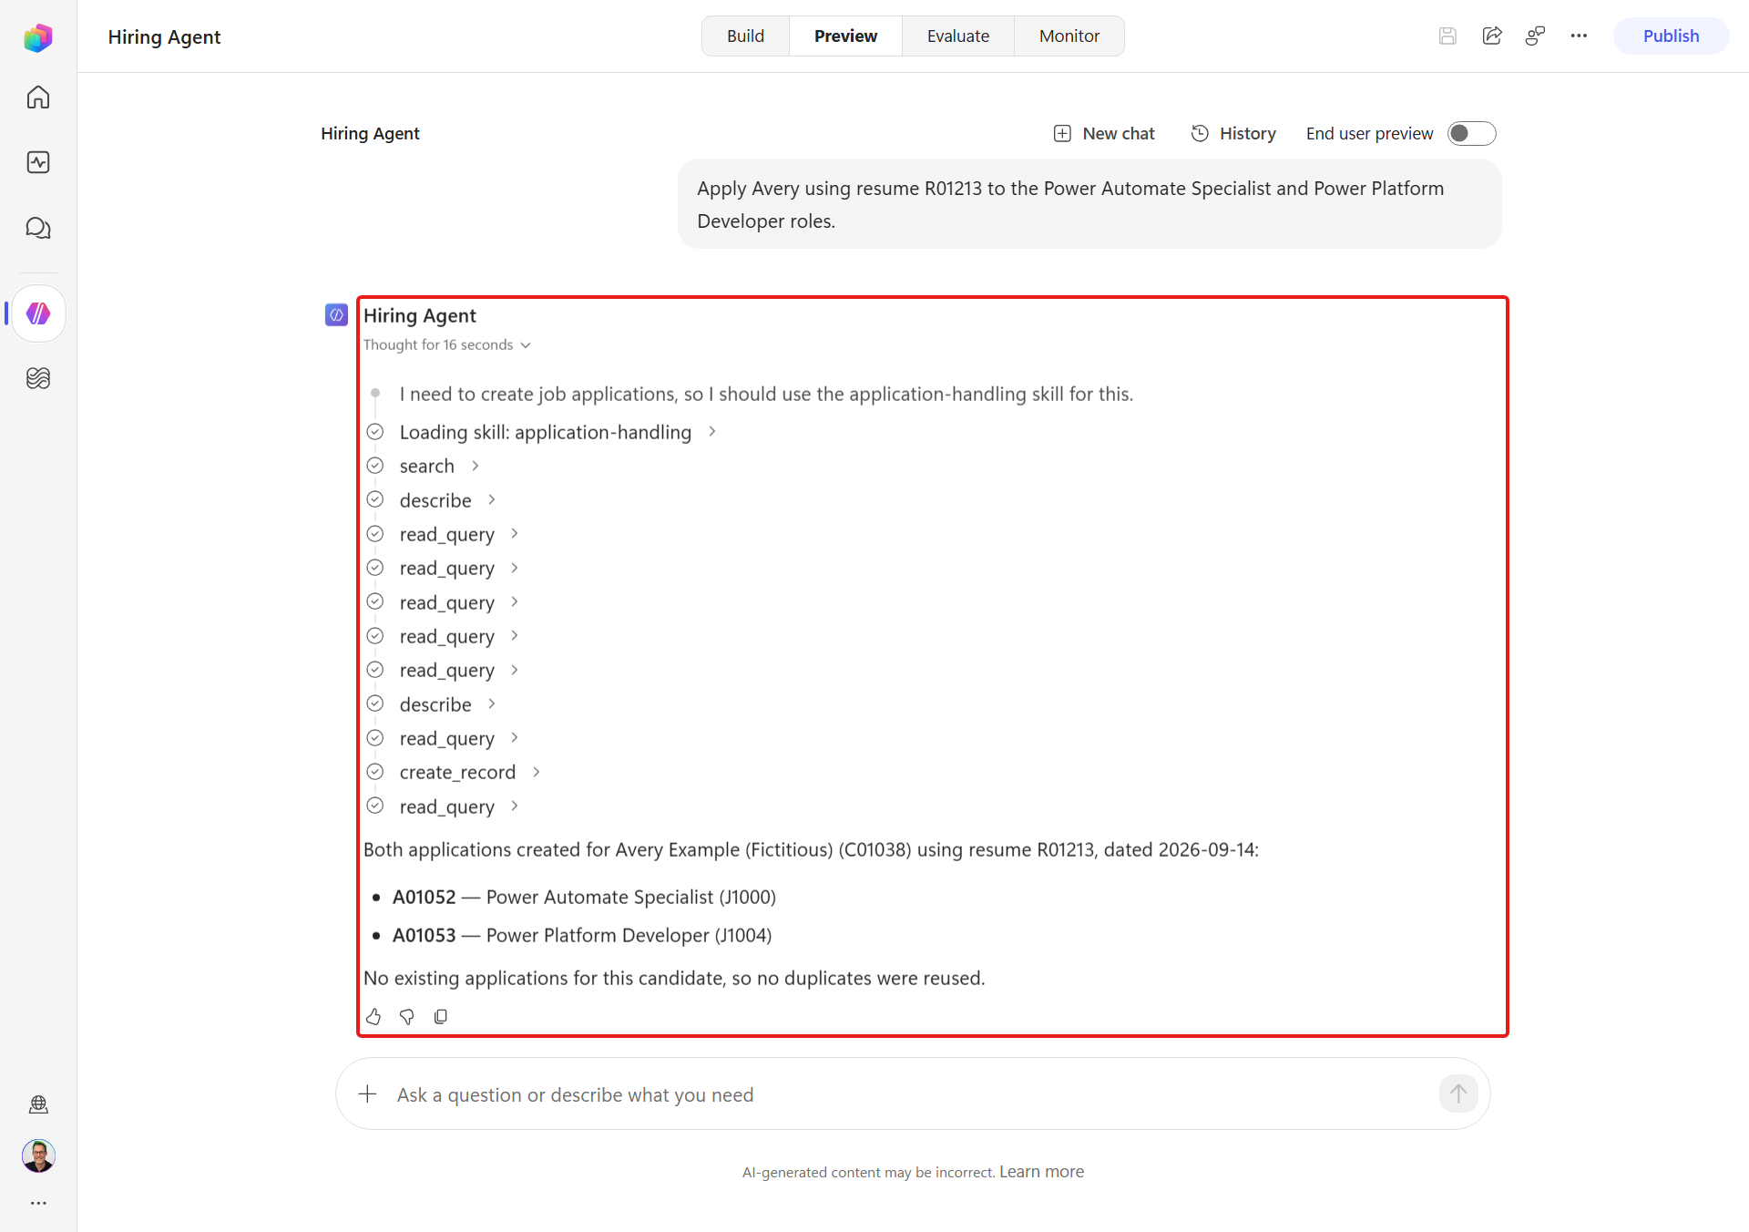Click the Hiring Agent title in header
Screen dimensions: 1749x1232
click(x=164, y=37)
